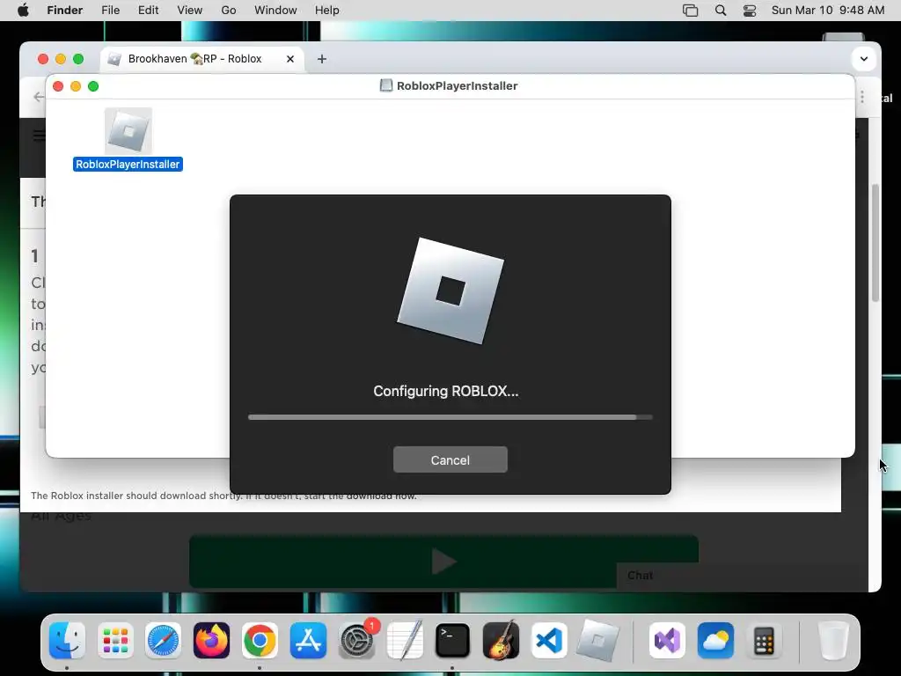
Task: Click the large Roblox logo in dialog
Action: [x=450, y=290]
